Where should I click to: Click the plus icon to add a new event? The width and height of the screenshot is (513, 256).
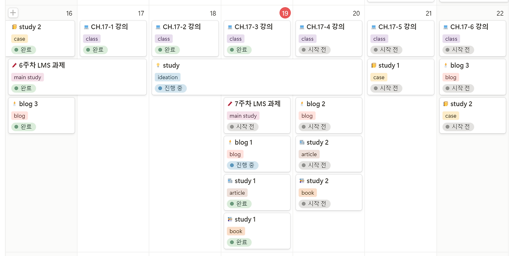13,12
